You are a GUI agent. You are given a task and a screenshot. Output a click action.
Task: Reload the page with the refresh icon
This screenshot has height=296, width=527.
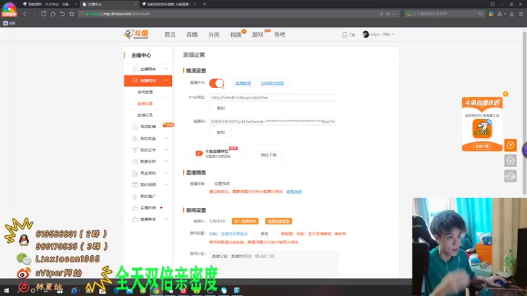[x=43, y=14]
